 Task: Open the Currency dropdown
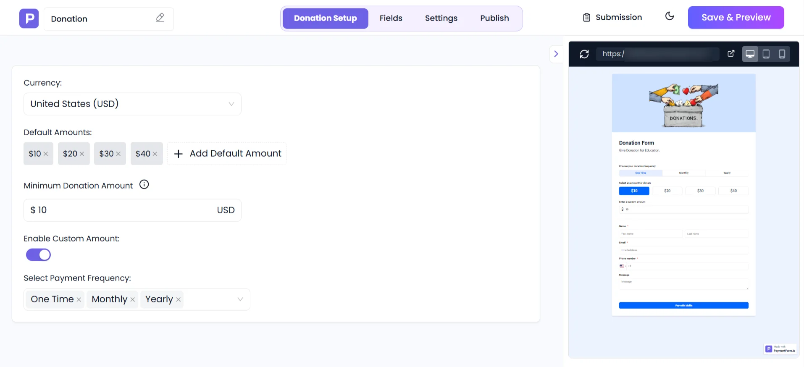[x=132, y=104]
